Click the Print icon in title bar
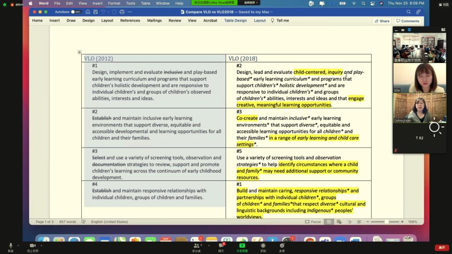Viewport: 452px width, 254px height. click(121, 12)
